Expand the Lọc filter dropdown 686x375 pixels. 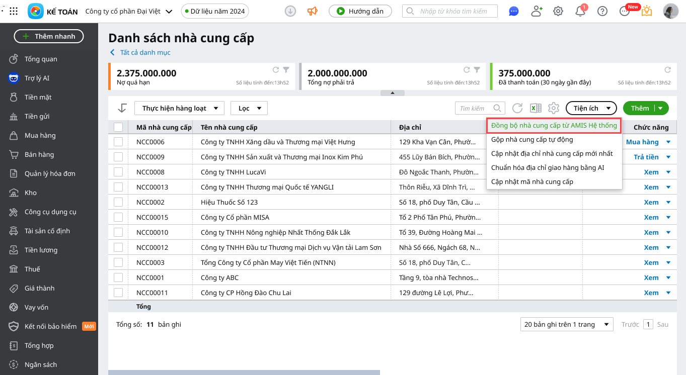point(249,108)
